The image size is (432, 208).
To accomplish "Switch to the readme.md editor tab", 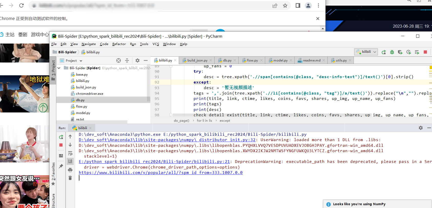I will 311,60.
